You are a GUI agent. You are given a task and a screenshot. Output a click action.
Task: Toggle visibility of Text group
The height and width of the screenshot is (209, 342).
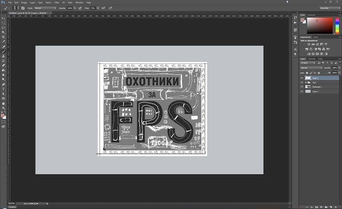pos(302,83)
